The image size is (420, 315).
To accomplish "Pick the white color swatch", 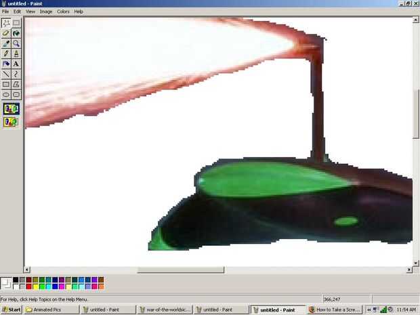I will pyautogui.click(x=16, y=287).
